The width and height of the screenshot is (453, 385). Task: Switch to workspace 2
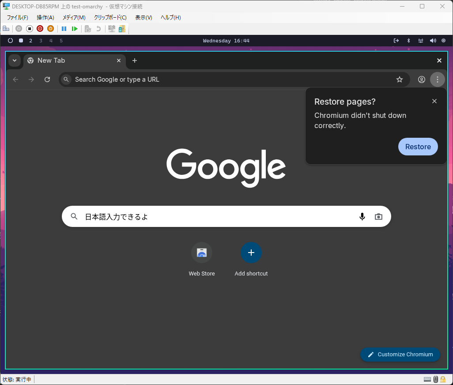click(30, 41)
